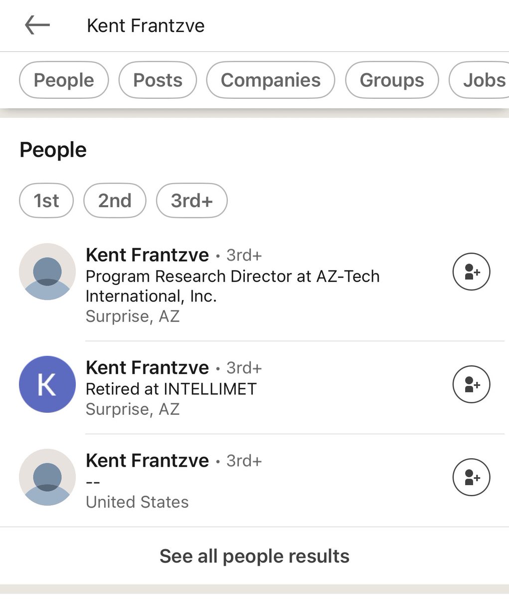Open See all people results
Screen dimensions: 509x599
click(x=254, y=556)
